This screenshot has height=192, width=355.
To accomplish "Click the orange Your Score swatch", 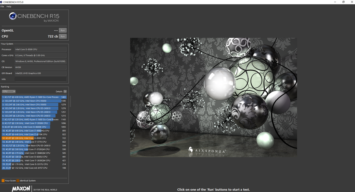I will click(x=3, y=181).
